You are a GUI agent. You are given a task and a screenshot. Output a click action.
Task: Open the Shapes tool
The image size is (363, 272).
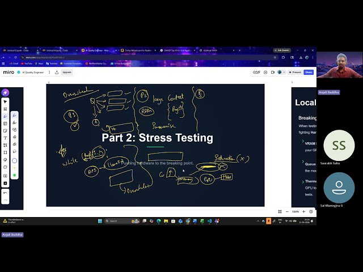click(x=5, y=145)
